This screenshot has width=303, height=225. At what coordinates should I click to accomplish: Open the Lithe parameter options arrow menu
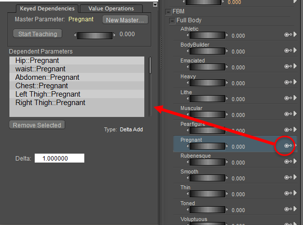pos(295,98)
